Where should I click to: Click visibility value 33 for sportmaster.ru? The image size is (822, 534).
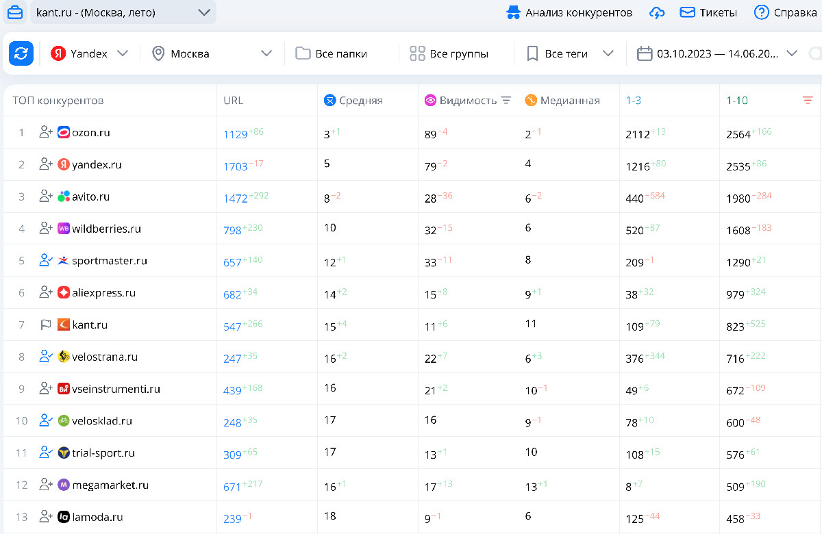(x=430, y=262)
